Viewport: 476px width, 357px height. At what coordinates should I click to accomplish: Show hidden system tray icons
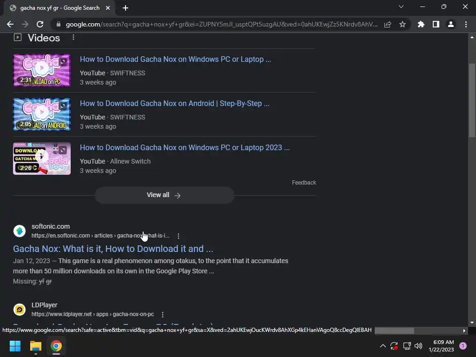[383, 346]
